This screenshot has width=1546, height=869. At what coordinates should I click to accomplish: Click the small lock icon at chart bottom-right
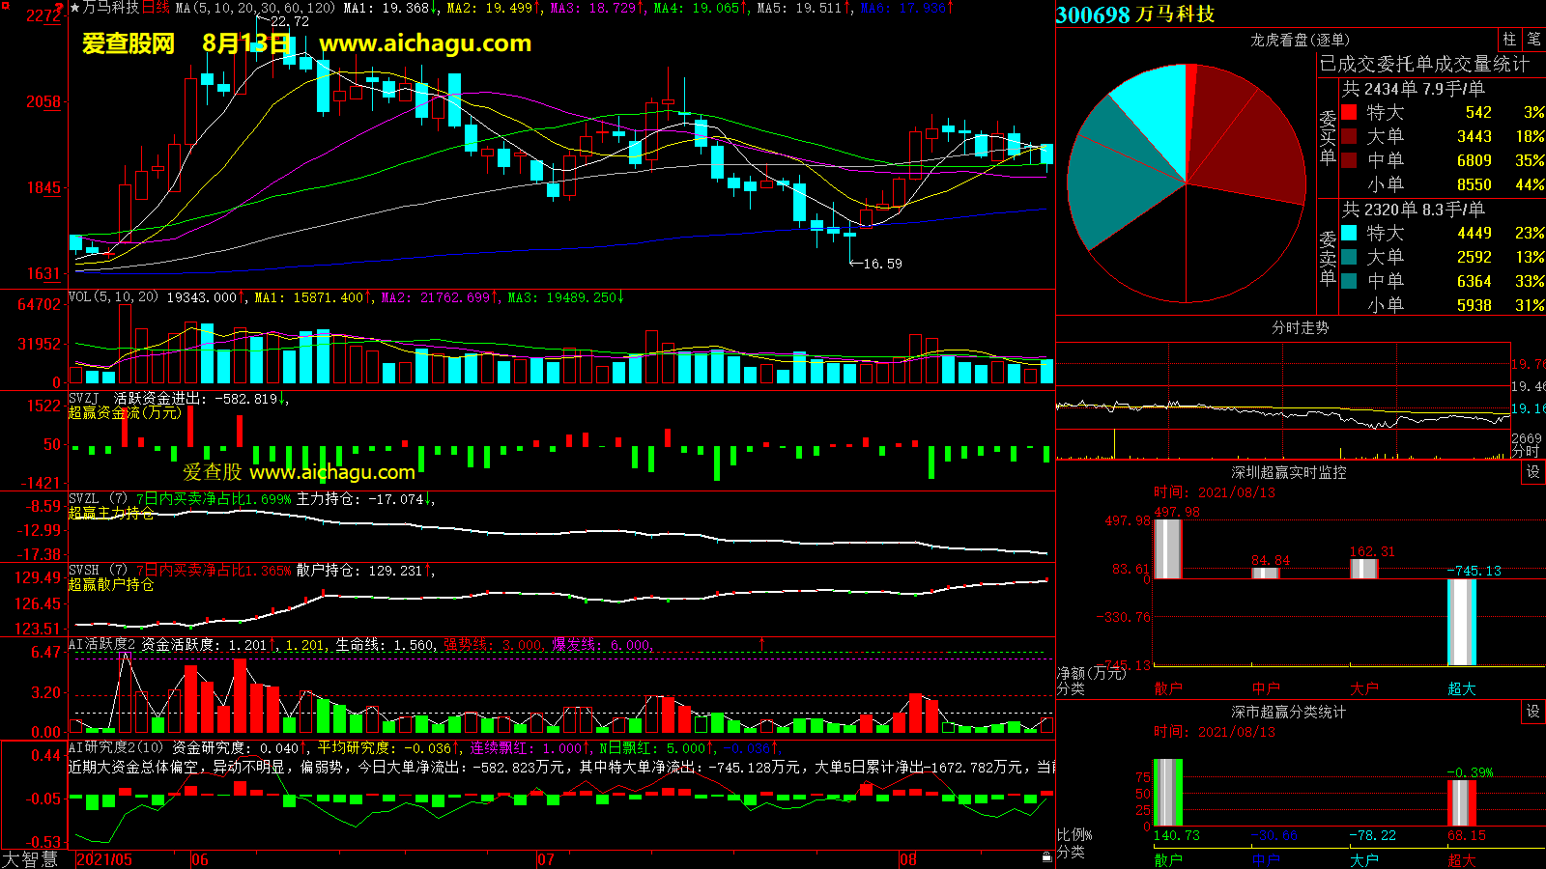click(x=1046, y=857)
